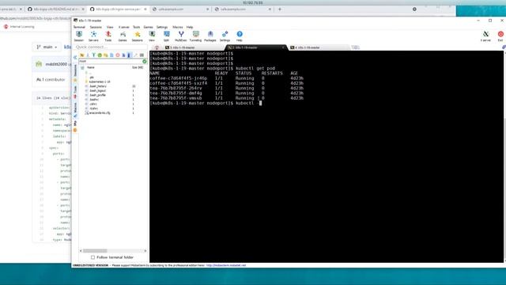Image resolution: width=506 pixels, height=285 pixels.
Task: Select the kubernetes-1-19 folder
Action: point(100,82)
